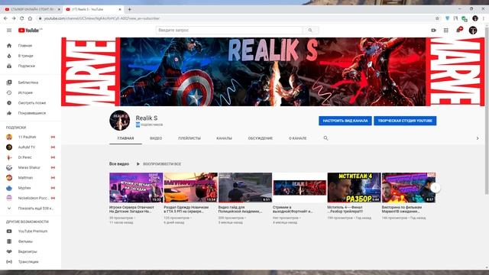Switch to the ПЛЕЙЛИСТЫ channel tab
The image size is (489, 275).
189,138
